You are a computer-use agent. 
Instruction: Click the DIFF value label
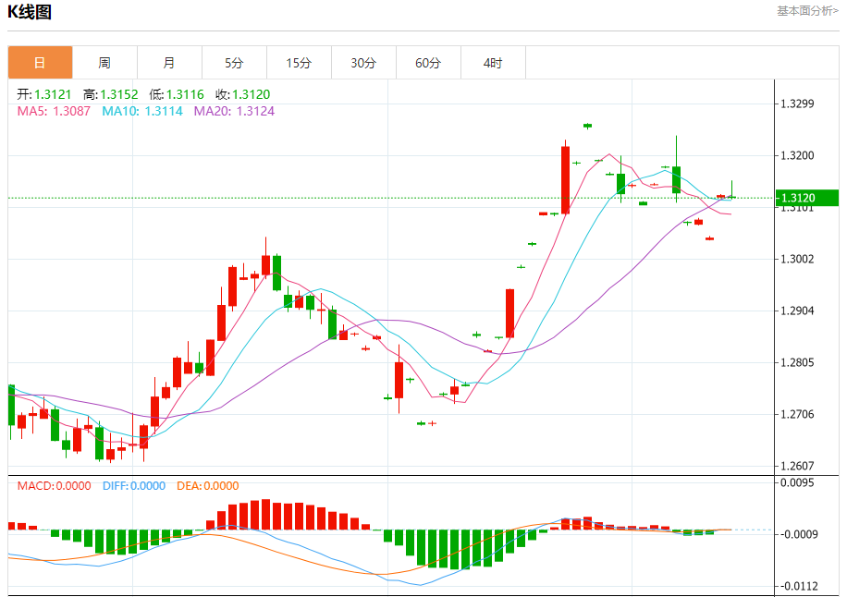(x=134, y=486)
